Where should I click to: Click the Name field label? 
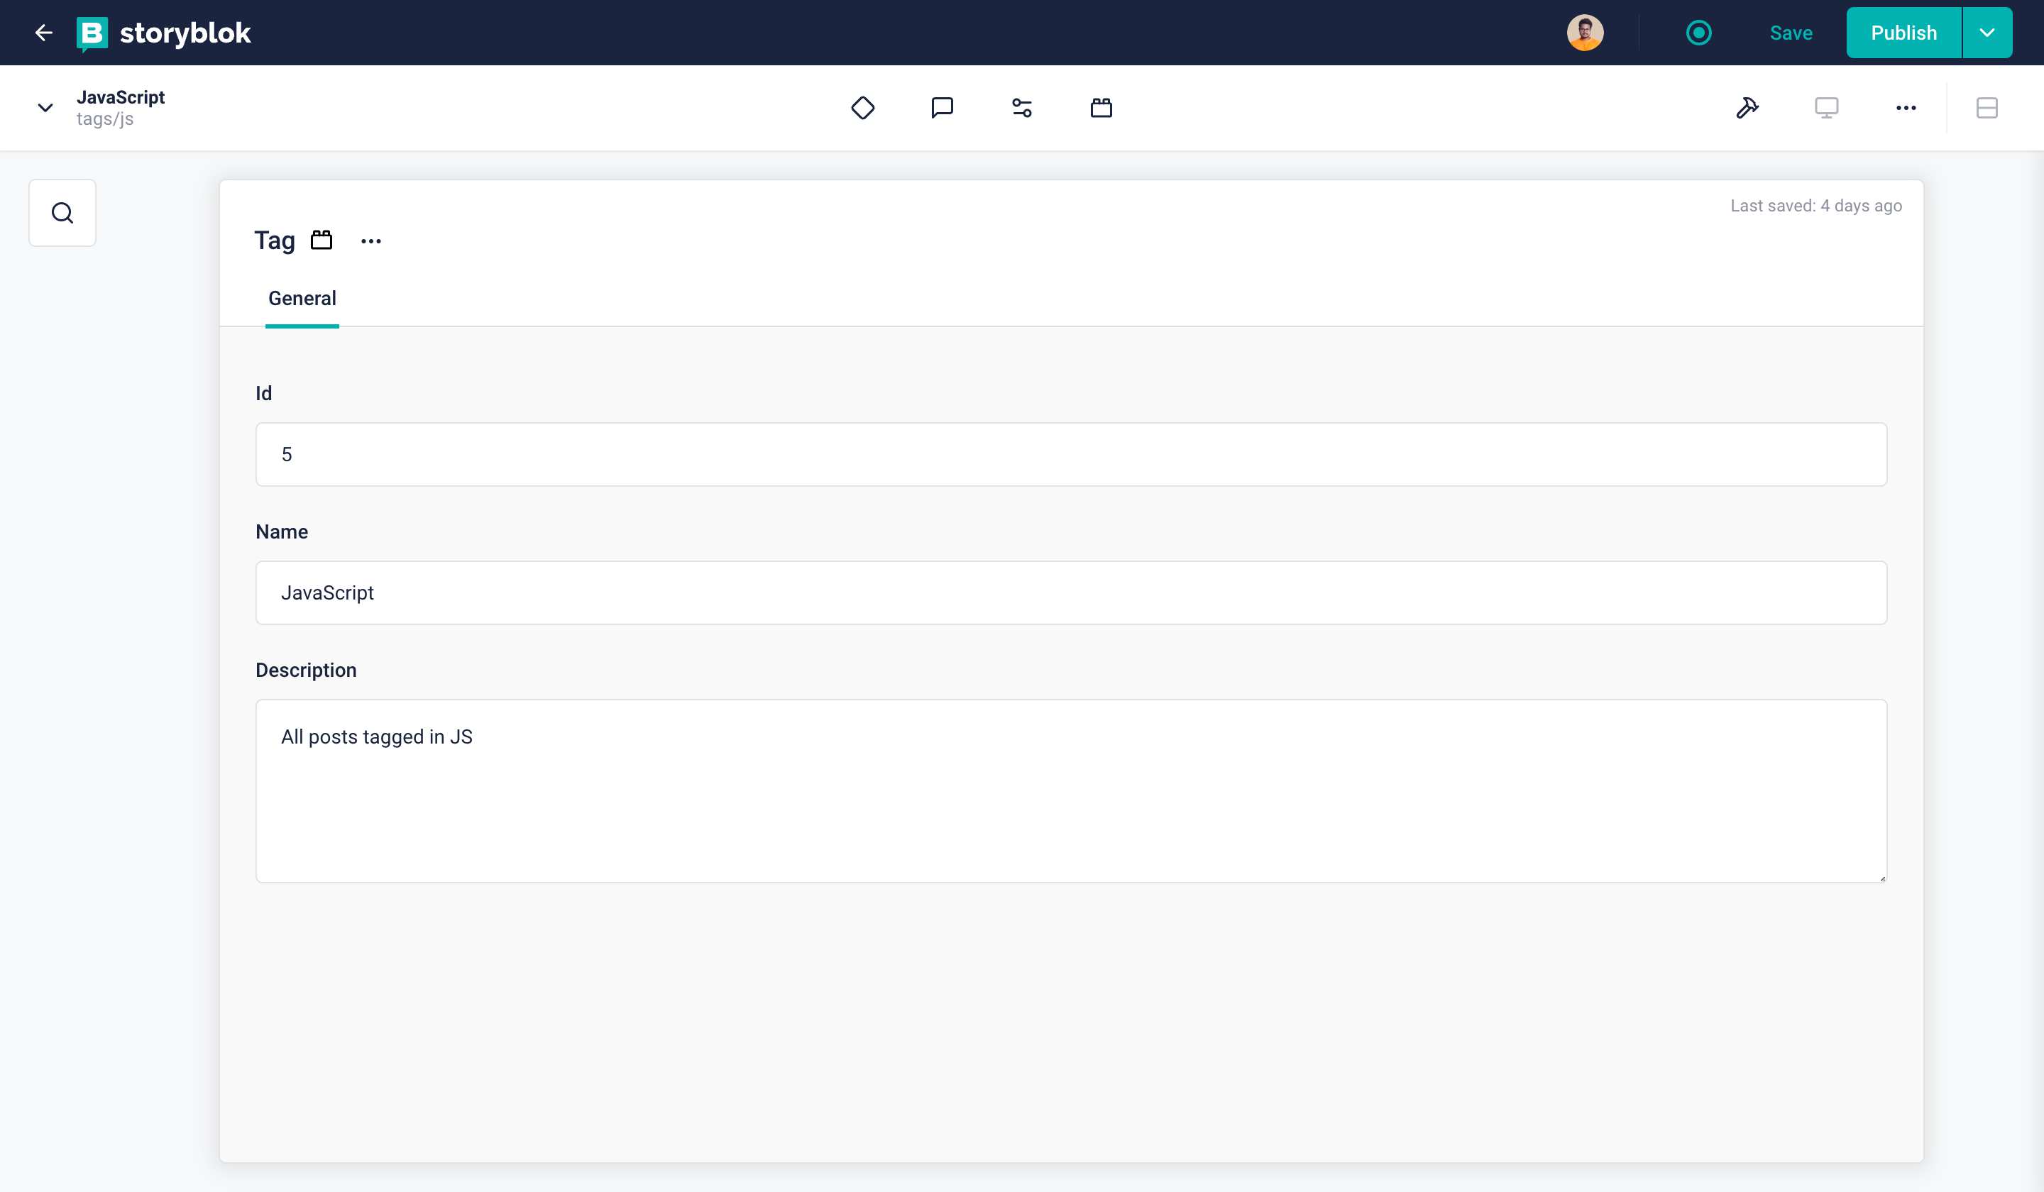[x=282, y=532]
